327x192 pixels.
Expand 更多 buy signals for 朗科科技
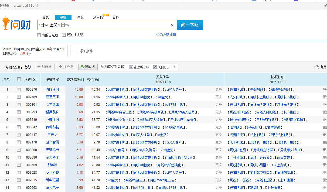coord(219,127)
